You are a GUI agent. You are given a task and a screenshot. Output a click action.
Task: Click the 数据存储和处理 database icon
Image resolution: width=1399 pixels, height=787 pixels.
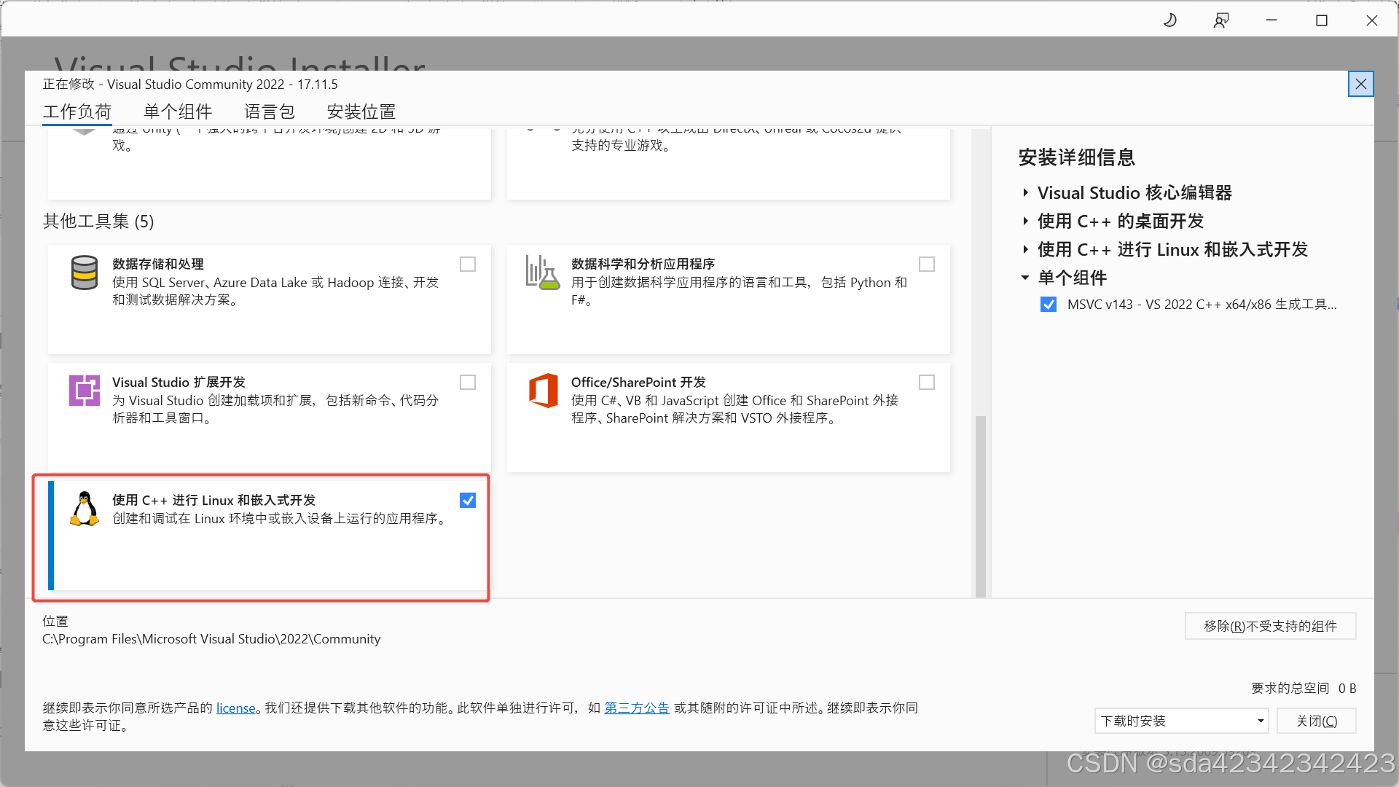click(x=84, y=273)
